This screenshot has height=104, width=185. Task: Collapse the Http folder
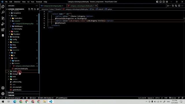15,16
